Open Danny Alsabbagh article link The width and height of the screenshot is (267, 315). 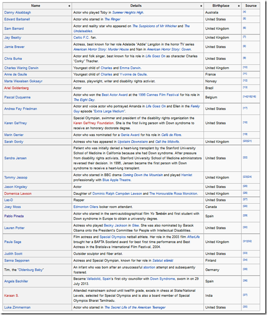18,12
